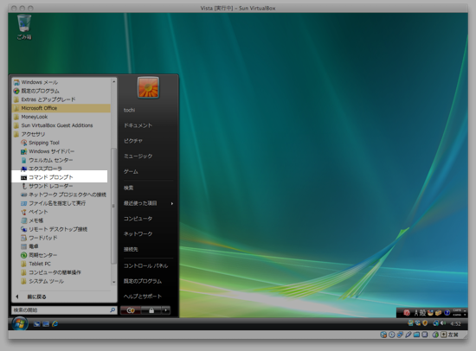Launch Snipping Tool
The height and width of the screenshot is (351, 476).
click(x=61, y=143)
